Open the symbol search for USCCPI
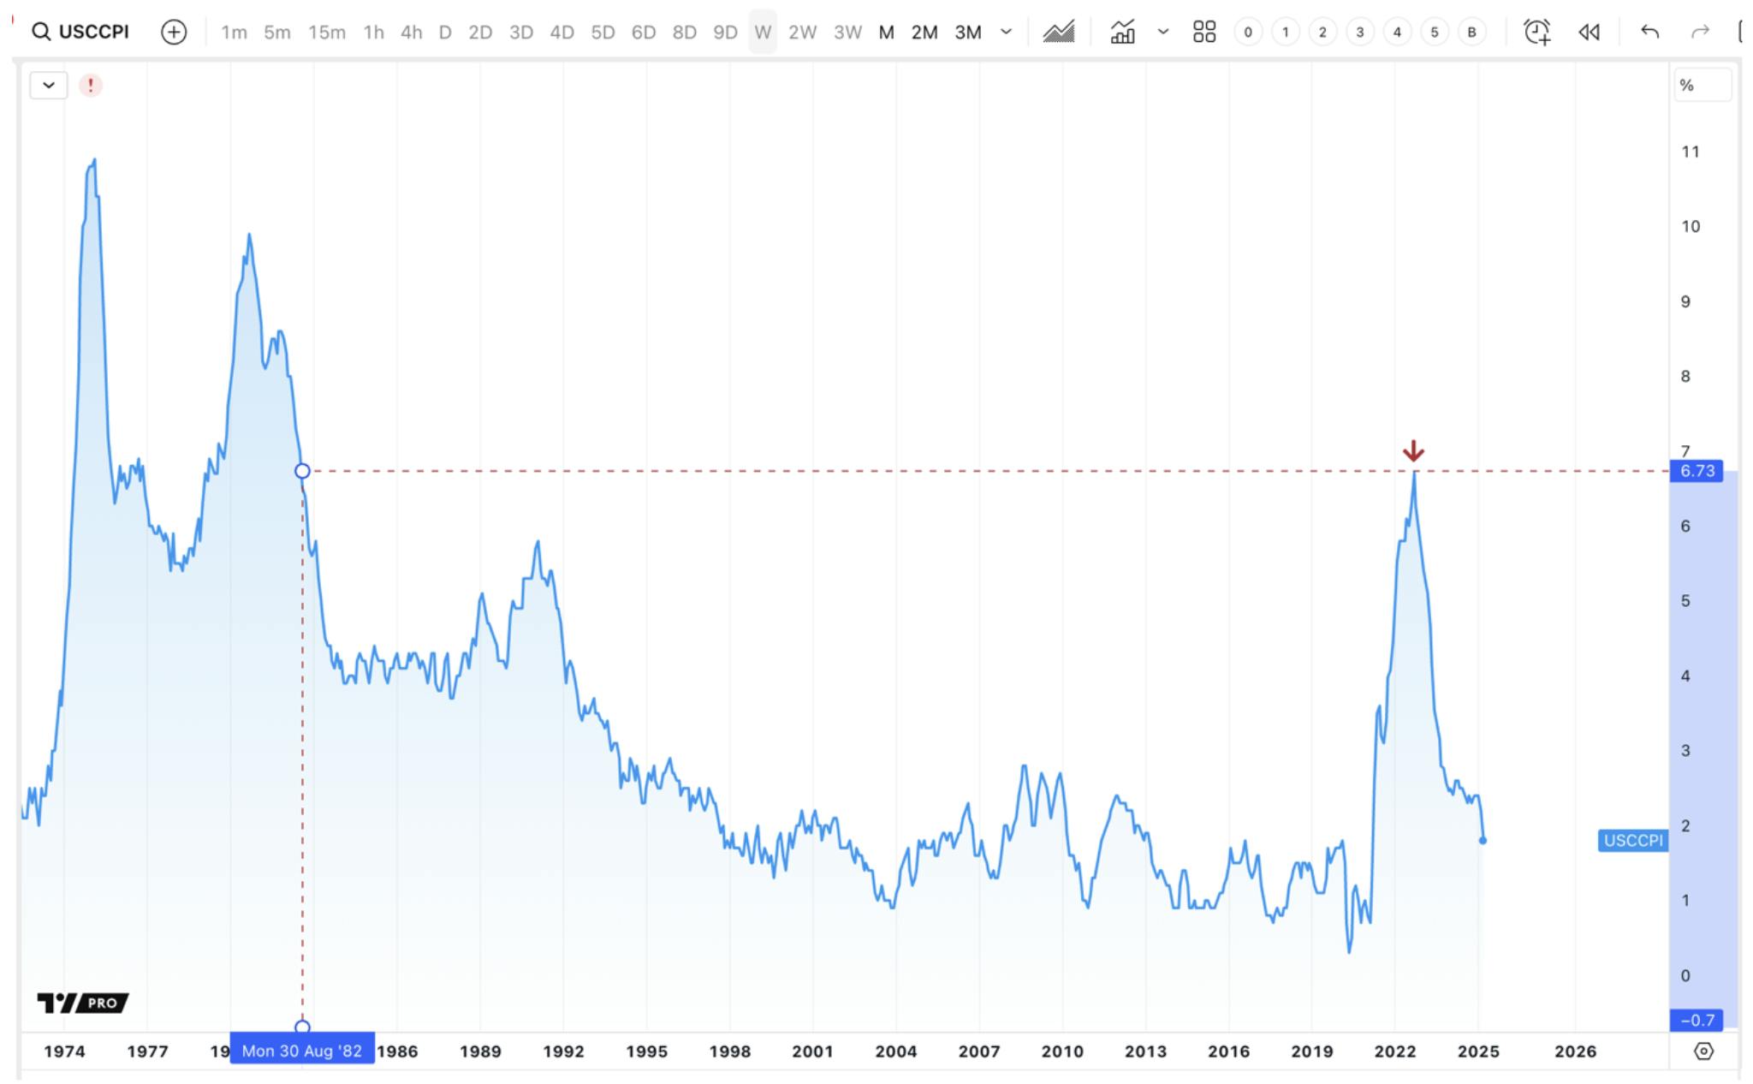This screenshot has width=1753, height=1084. pyautogui.click(x=81, y=32)
